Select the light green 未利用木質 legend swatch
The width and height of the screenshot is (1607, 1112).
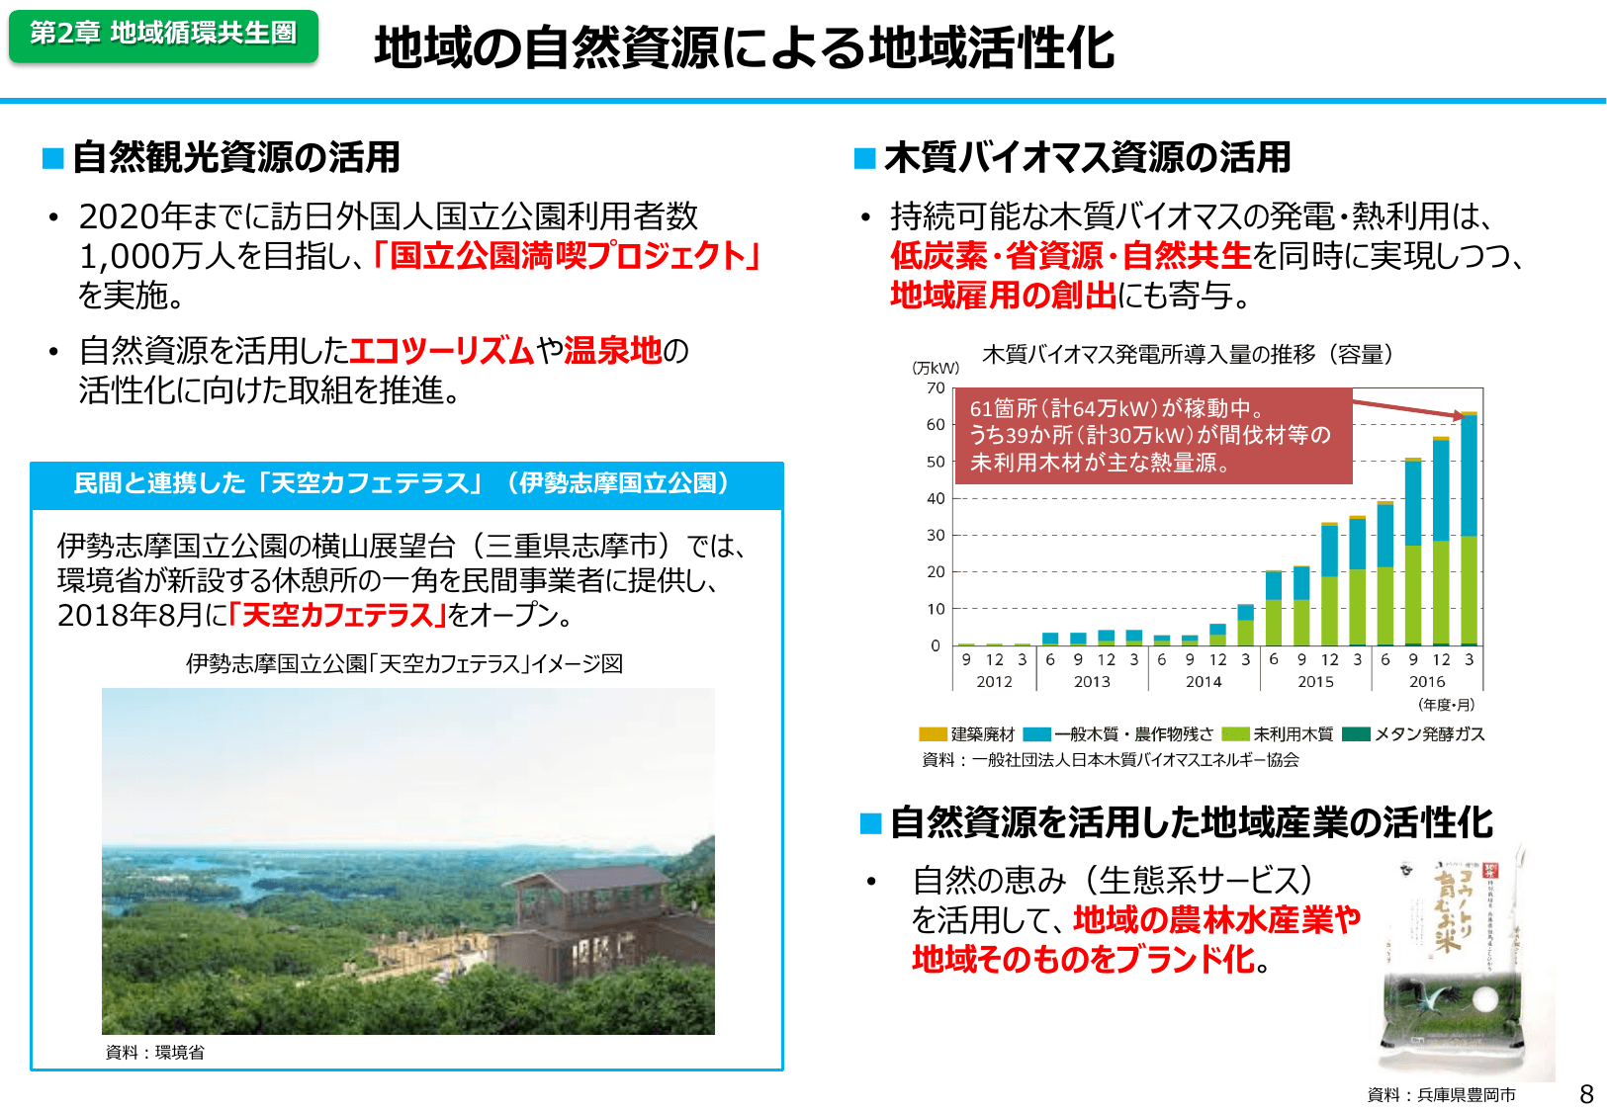[x=1235, y=734]
